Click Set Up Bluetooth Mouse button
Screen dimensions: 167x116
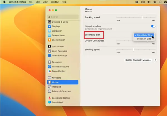point(138,60)
